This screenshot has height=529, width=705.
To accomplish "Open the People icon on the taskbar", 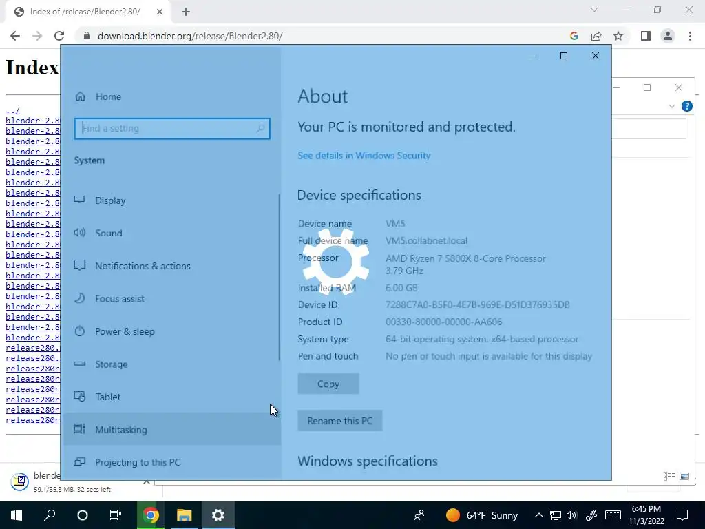I will click(x=419, y=515).
